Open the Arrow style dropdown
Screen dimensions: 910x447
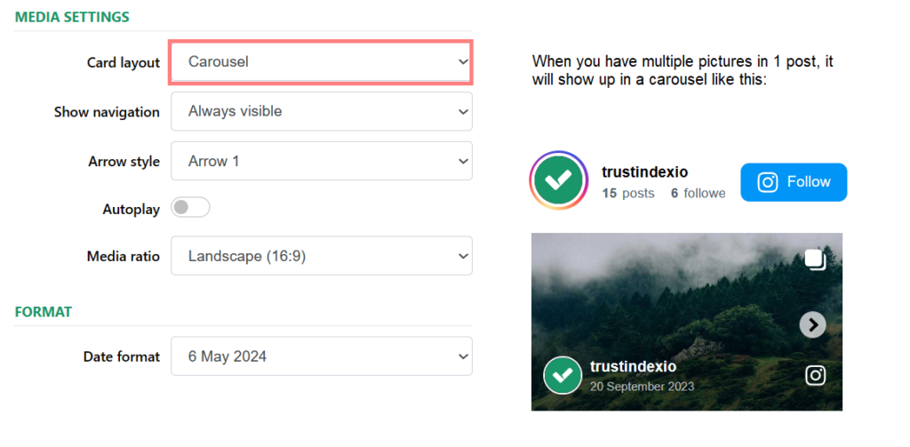[321, 161]
